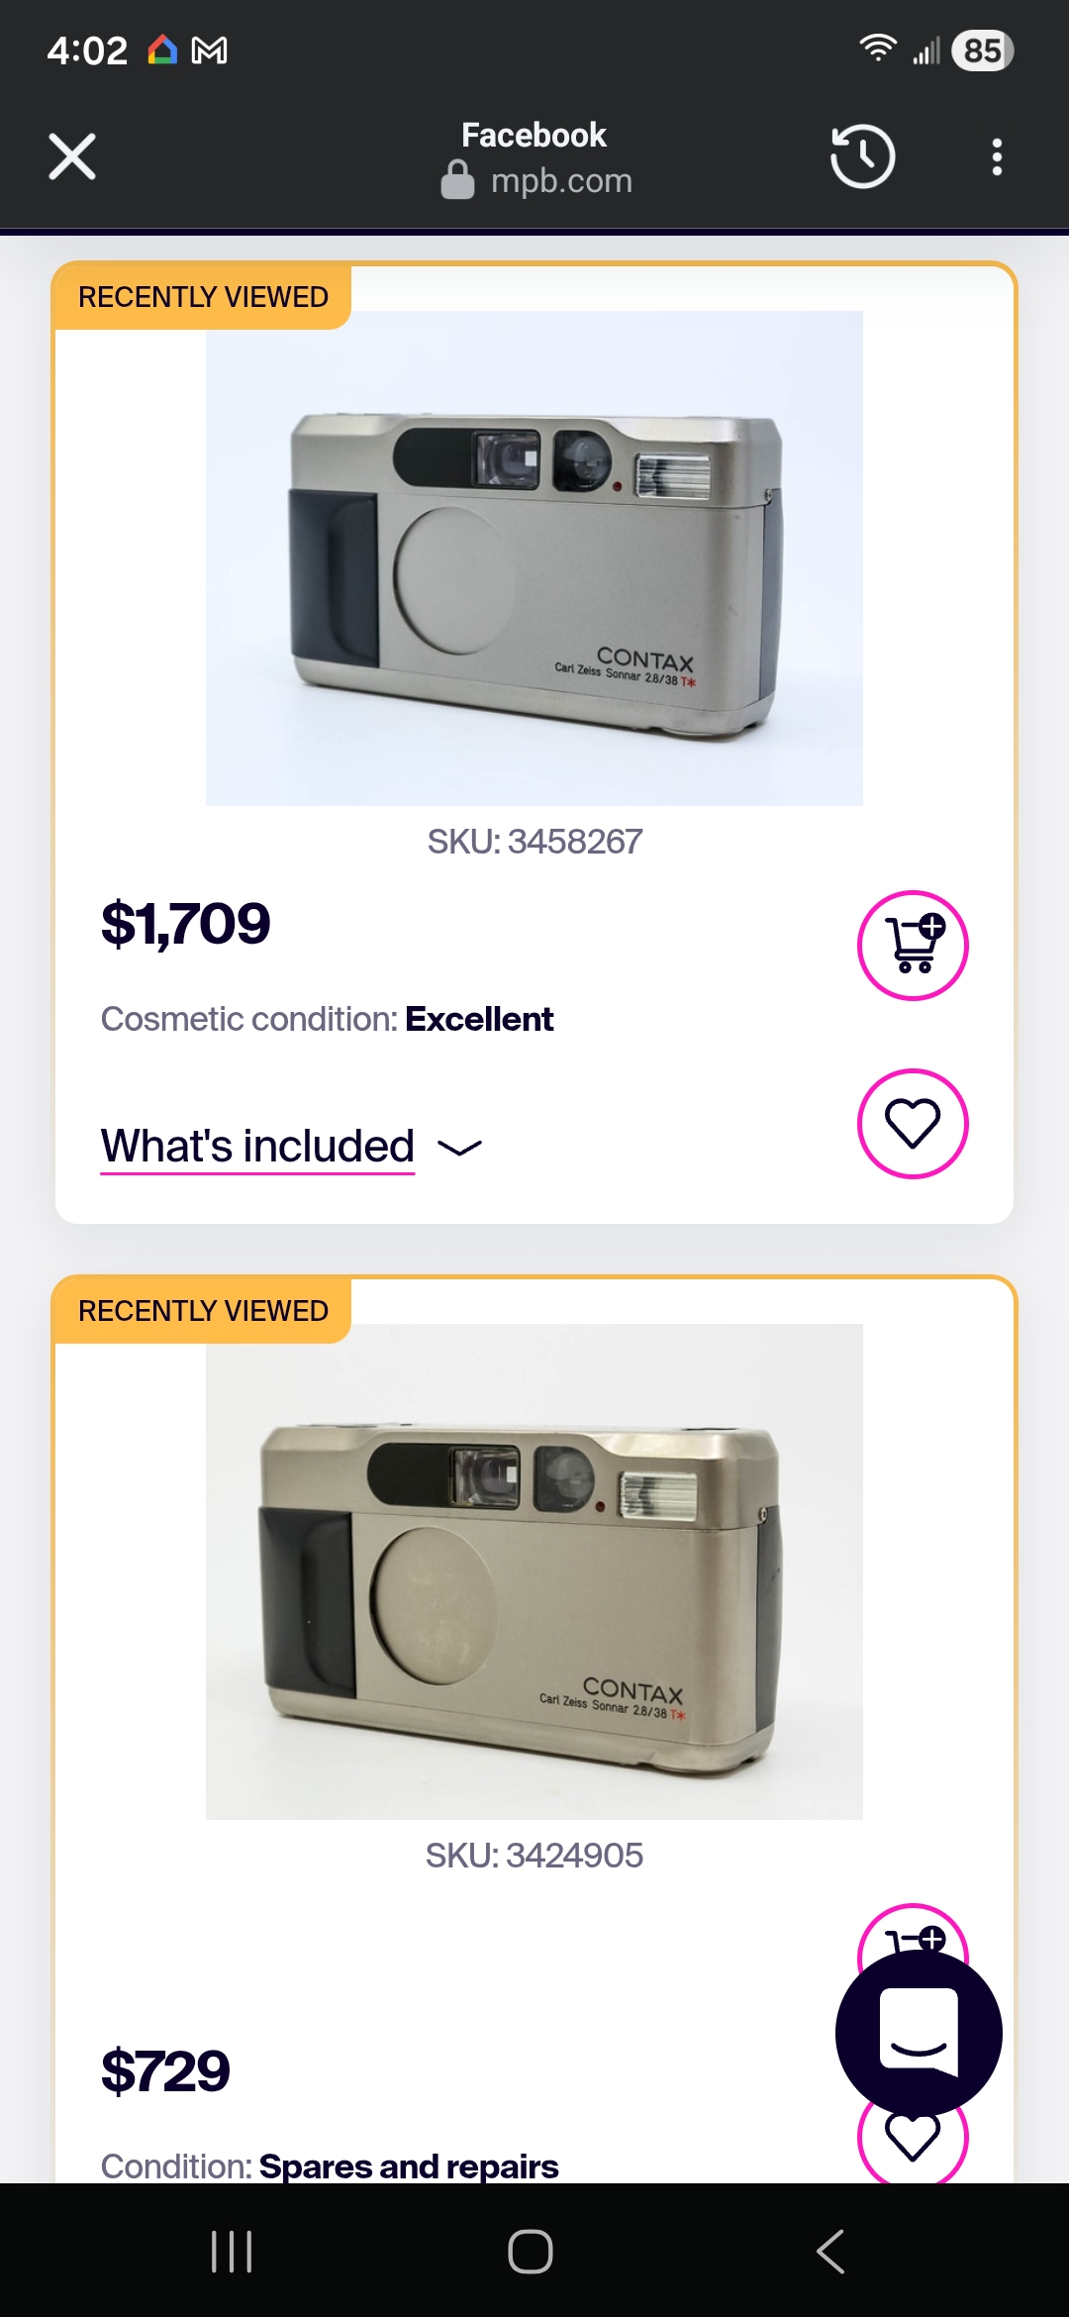The height and width of the screenshot is (2317, 1069).
Task: Select the SKU: 3458267 text
Action: pyautogui.click(x=534, y=842)
